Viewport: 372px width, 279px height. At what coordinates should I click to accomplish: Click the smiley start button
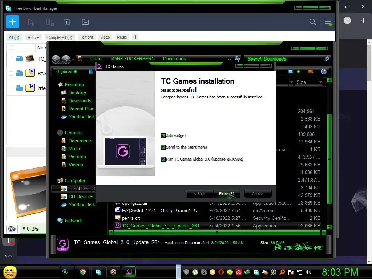point(10,272)
